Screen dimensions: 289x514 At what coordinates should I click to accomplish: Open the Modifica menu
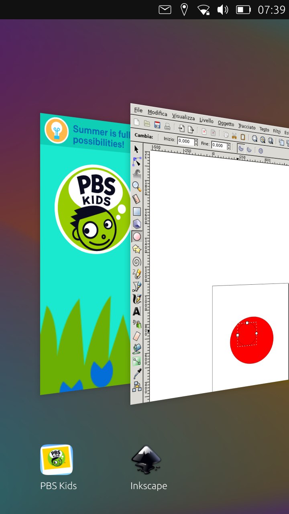point(157,113)
